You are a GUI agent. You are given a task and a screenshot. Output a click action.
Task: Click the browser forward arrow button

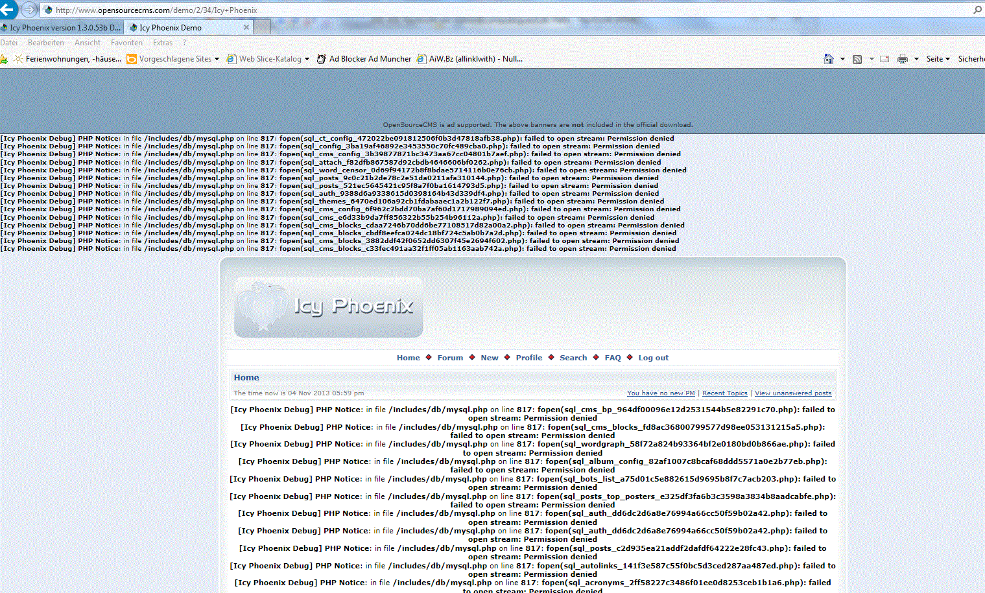point(29,10)
